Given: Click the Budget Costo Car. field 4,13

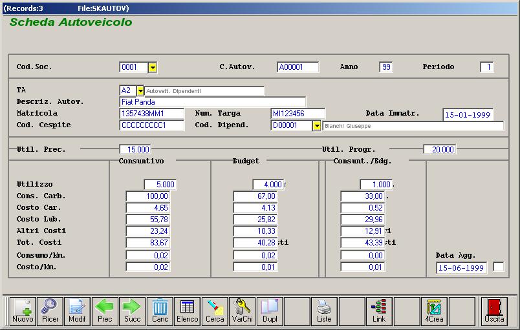Looking at the screenshot, I should click(x=255, y=207).
